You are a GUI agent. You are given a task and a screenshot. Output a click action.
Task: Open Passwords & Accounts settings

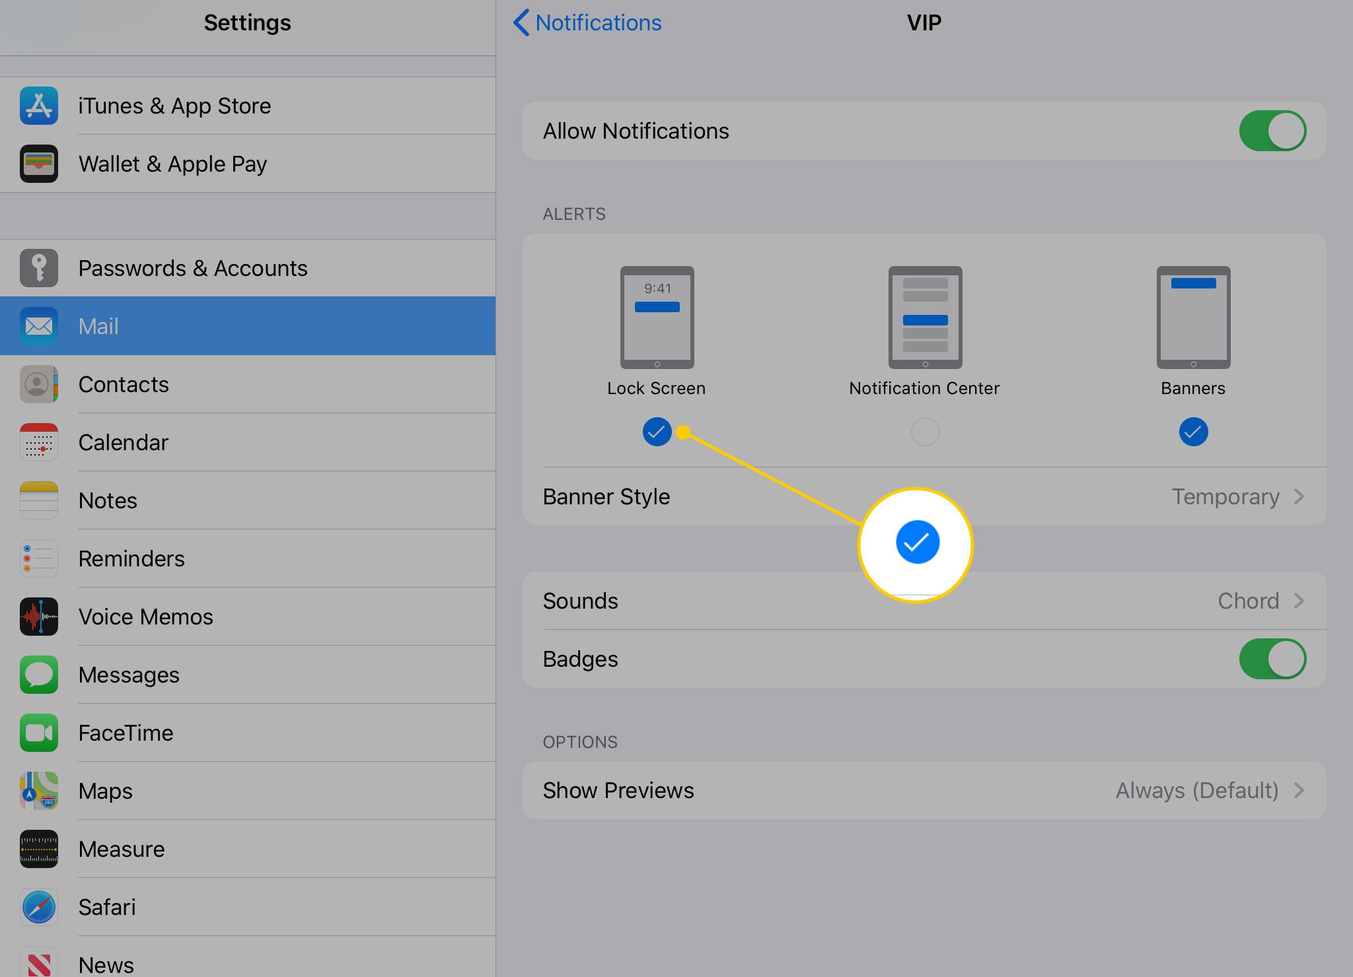(x=248, y=268)
